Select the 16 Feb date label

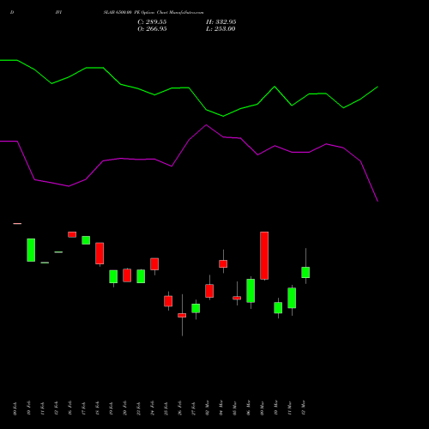[x=70, y=408]
